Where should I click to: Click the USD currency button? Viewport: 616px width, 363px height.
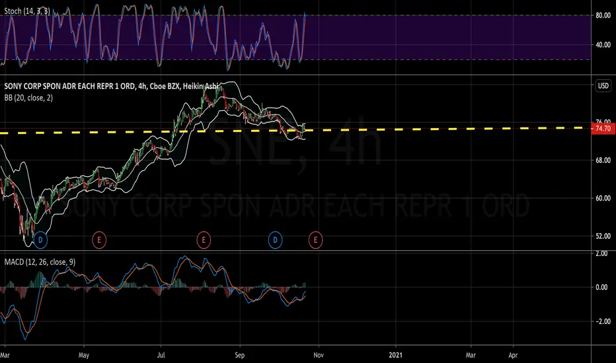pos(603,86)
